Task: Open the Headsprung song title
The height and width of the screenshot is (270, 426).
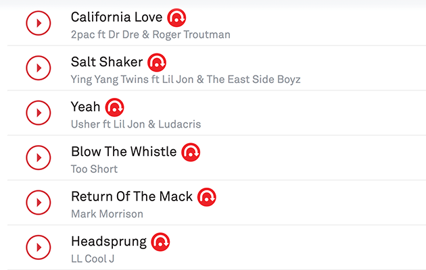Action: point(108,242)
